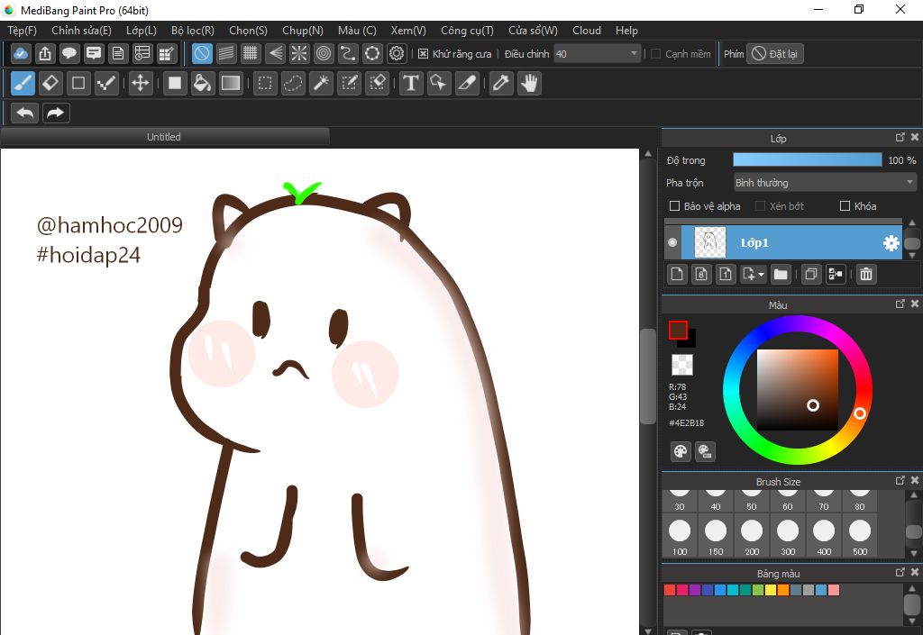Add a new layer folder
Viewport: 923px width, 635px height.
pyautogui.click(x=781, y=274)
